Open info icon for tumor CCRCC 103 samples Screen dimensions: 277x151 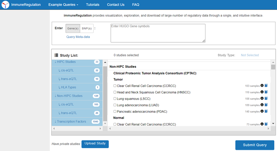pos(262,86)
